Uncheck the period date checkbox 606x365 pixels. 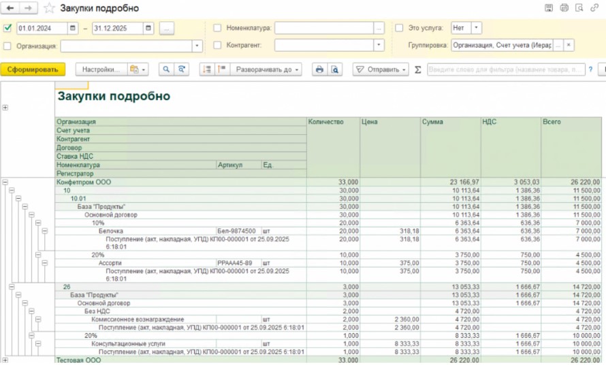click(7, 28)
